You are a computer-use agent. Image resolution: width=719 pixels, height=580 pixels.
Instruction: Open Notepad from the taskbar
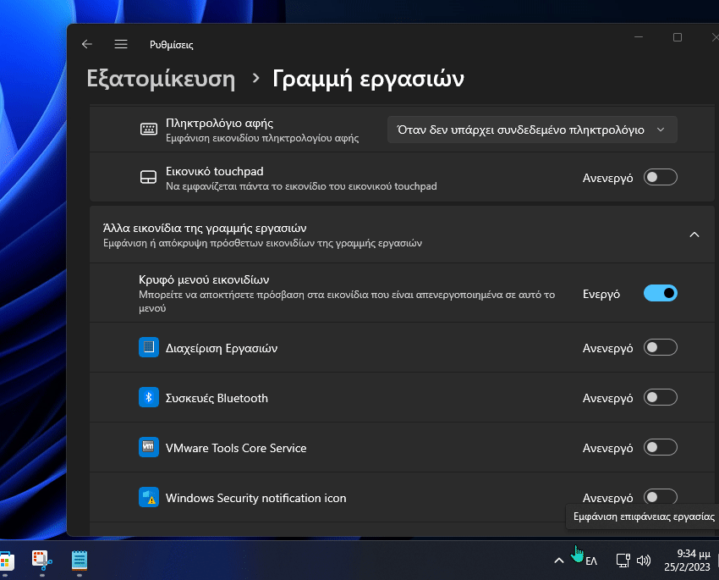[x=80, y=561]
